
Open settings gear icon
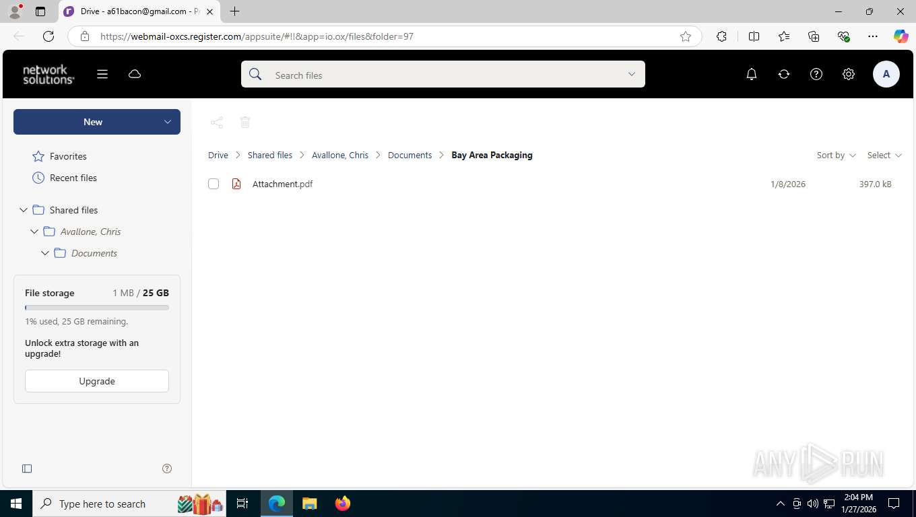[849, 74]
